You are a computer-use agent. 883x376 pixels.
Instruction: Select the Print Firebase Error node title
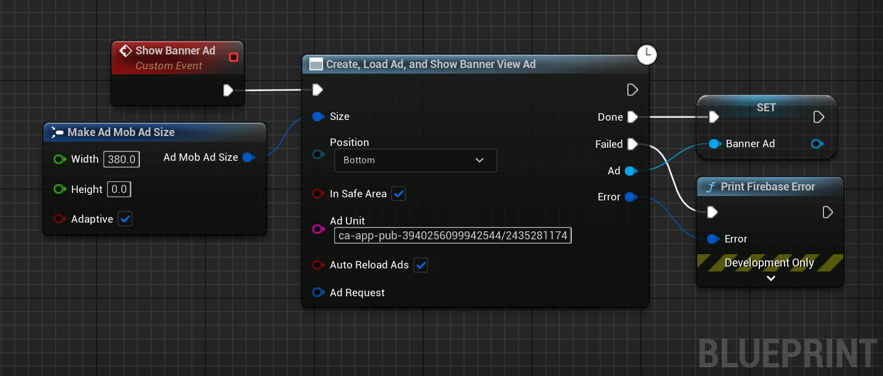point(768,187)
